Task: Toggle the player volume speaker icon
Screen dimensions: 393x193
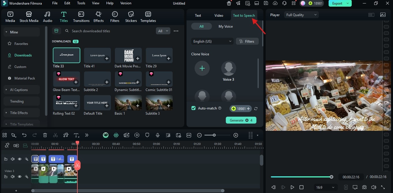Action: (x=374, y=187)
